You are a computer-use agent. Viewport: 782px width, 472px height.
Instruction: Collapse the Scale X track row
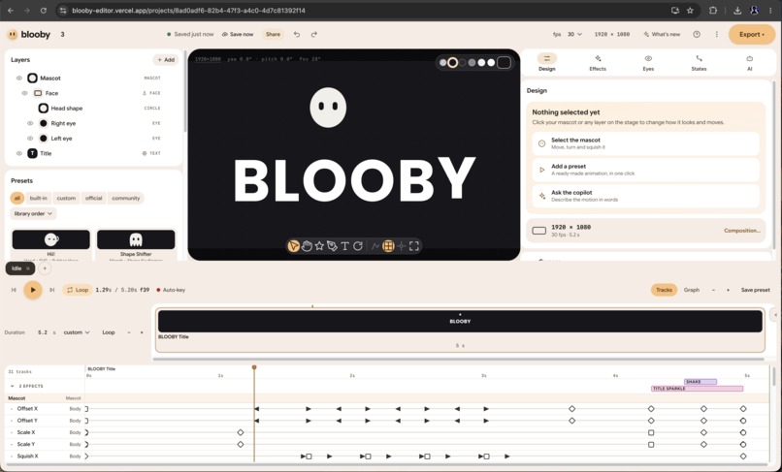pyautogui.click(x=12, y=432)
